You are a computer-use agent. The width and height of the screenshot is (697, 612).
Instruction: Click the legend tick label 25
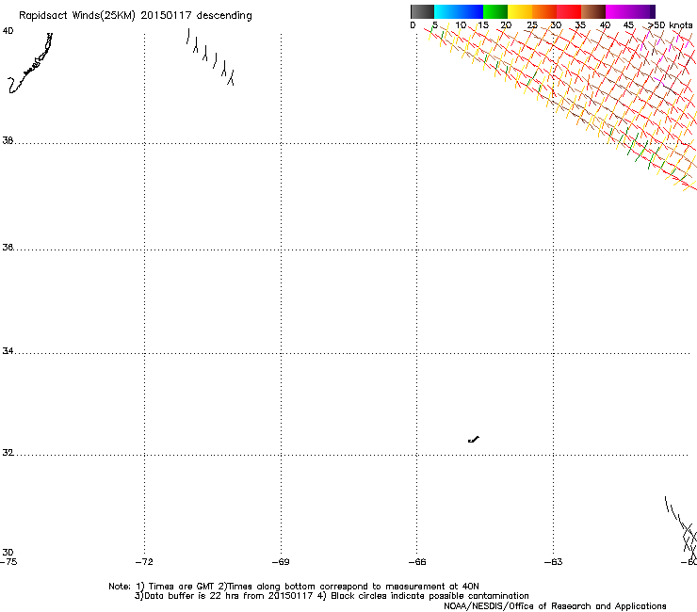point(532,25)
